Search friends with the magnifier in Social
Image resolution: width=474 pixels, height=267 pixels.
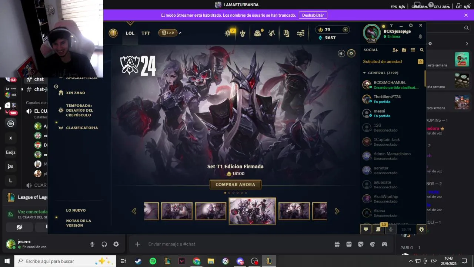point(421,50)
